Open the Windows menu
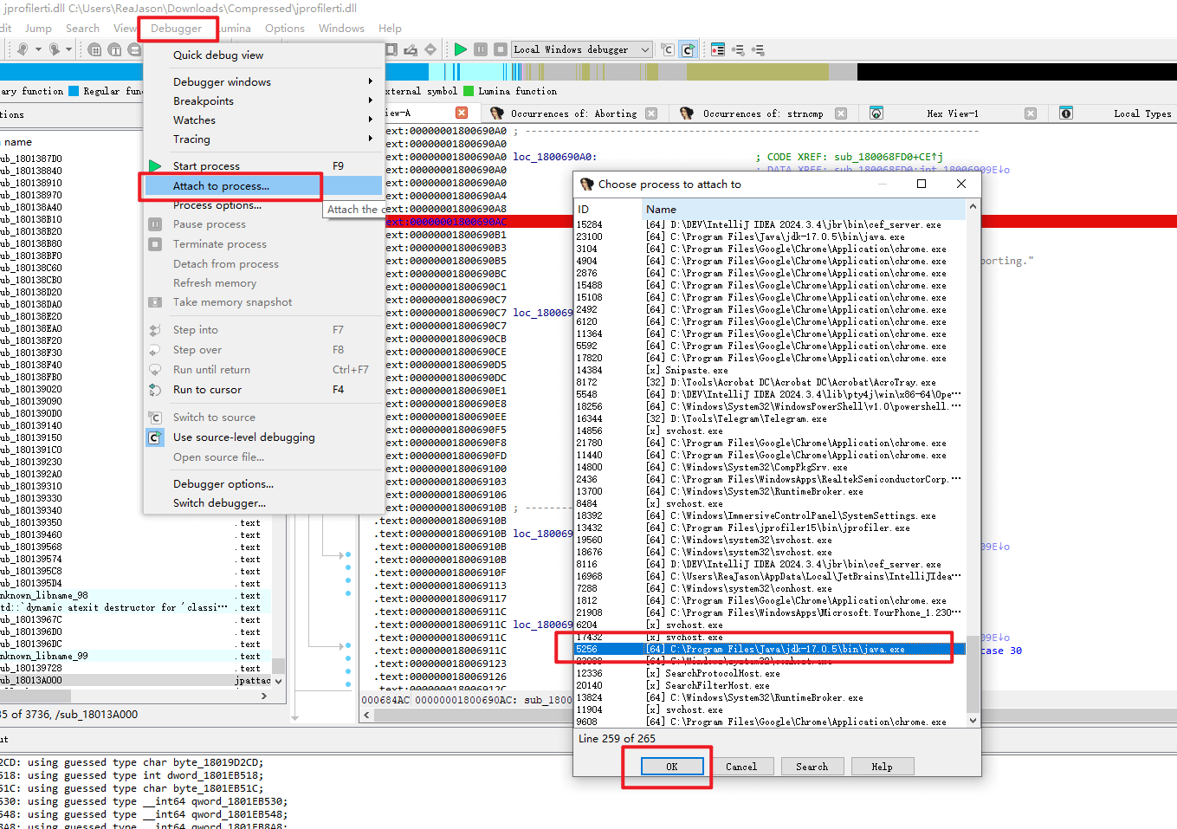The width and height of the screenshot is (1177, 829). click(x=341, y=29)
